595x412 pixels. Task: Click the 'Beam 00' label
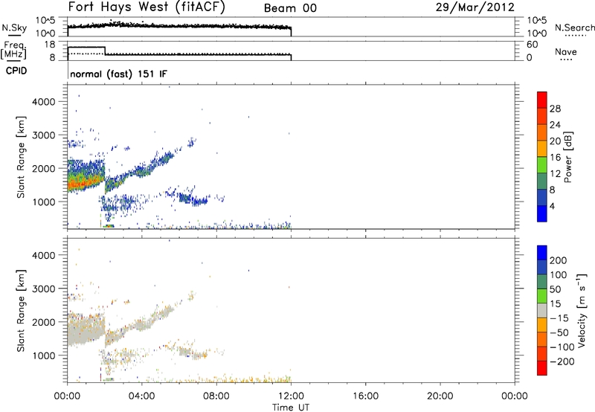pos(290,8)
